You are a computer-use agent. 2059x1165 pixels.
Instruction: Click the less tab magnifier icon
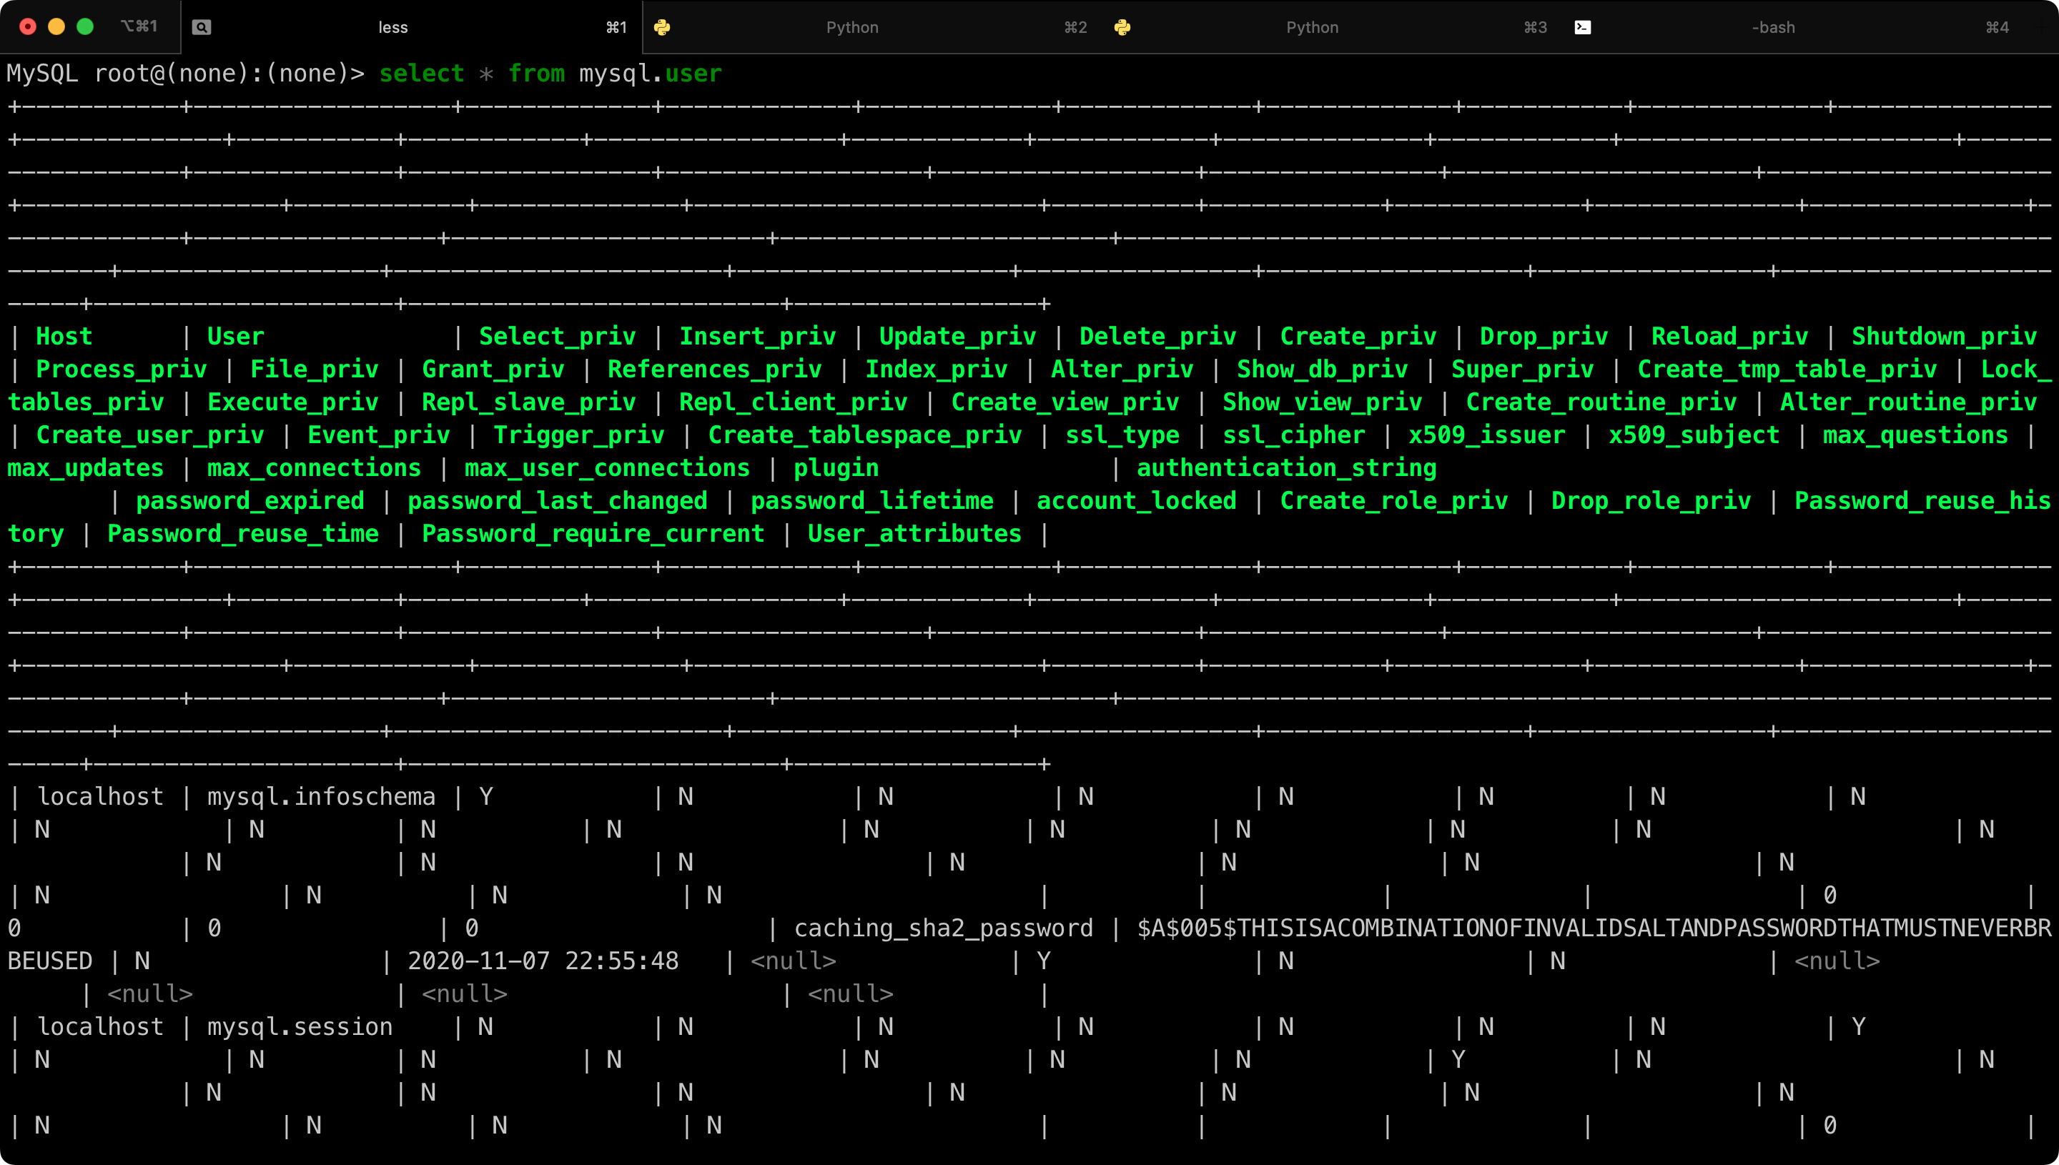202,27
